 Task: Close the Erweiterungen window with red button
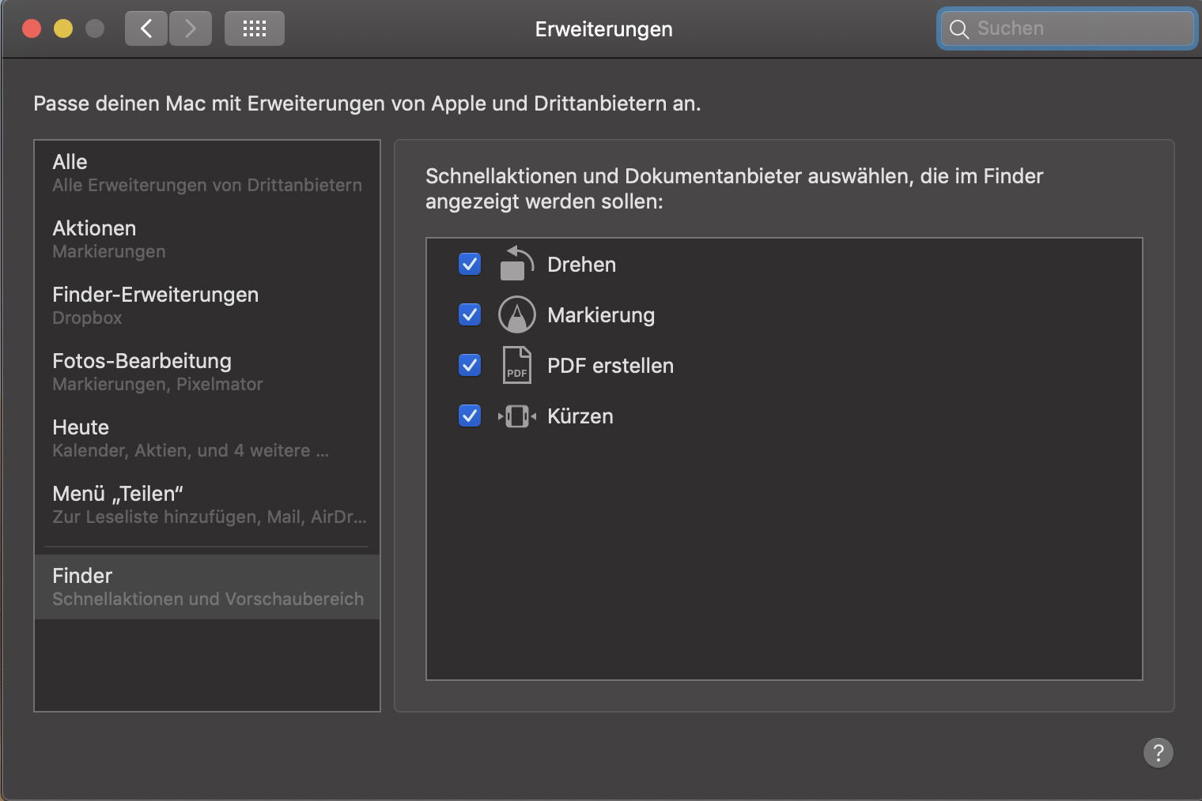[32, 29]
